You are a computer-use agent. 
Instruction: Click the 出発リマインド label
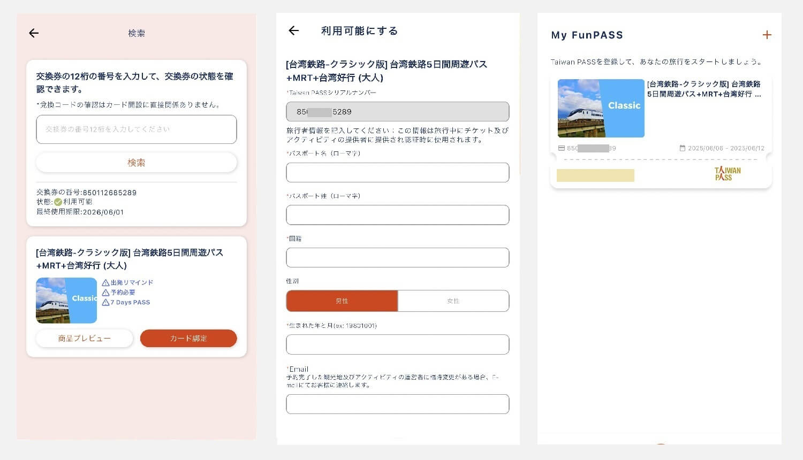pyautogui.click(x=132, y=282)
